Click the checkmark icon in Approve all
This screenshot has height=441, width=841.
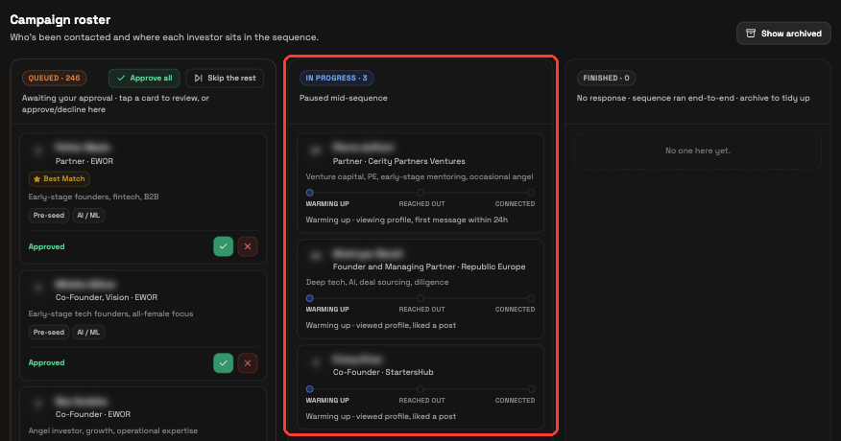[x=121, y=79]
